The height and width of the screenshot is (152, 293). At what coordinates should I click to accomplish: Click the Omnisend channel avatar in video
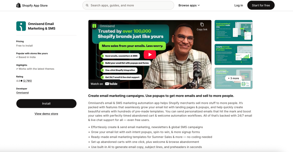coord(94,26)
